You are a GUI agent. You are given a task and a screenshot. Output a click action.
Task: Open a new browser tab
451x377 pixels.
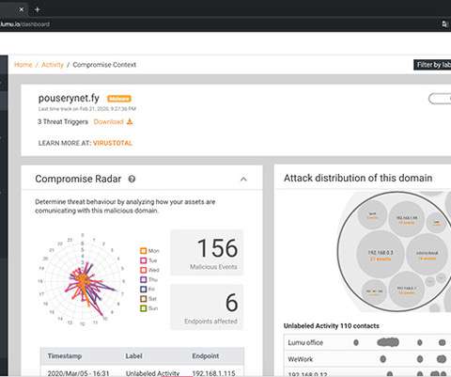click(38, 9)
